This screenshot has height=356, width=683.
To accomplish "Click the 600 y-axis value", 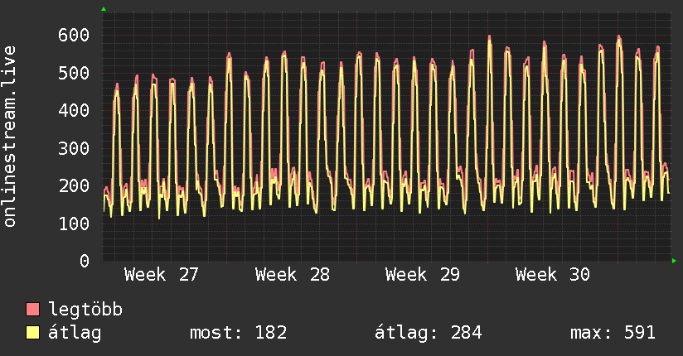I will [74, 36].
